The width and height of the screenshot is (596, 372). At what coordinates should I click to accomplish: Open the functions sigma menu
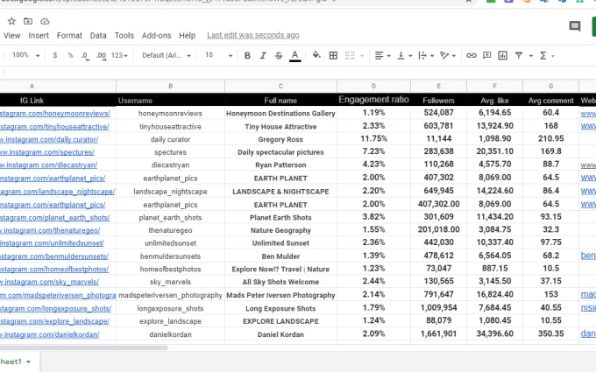click(543, 55)
